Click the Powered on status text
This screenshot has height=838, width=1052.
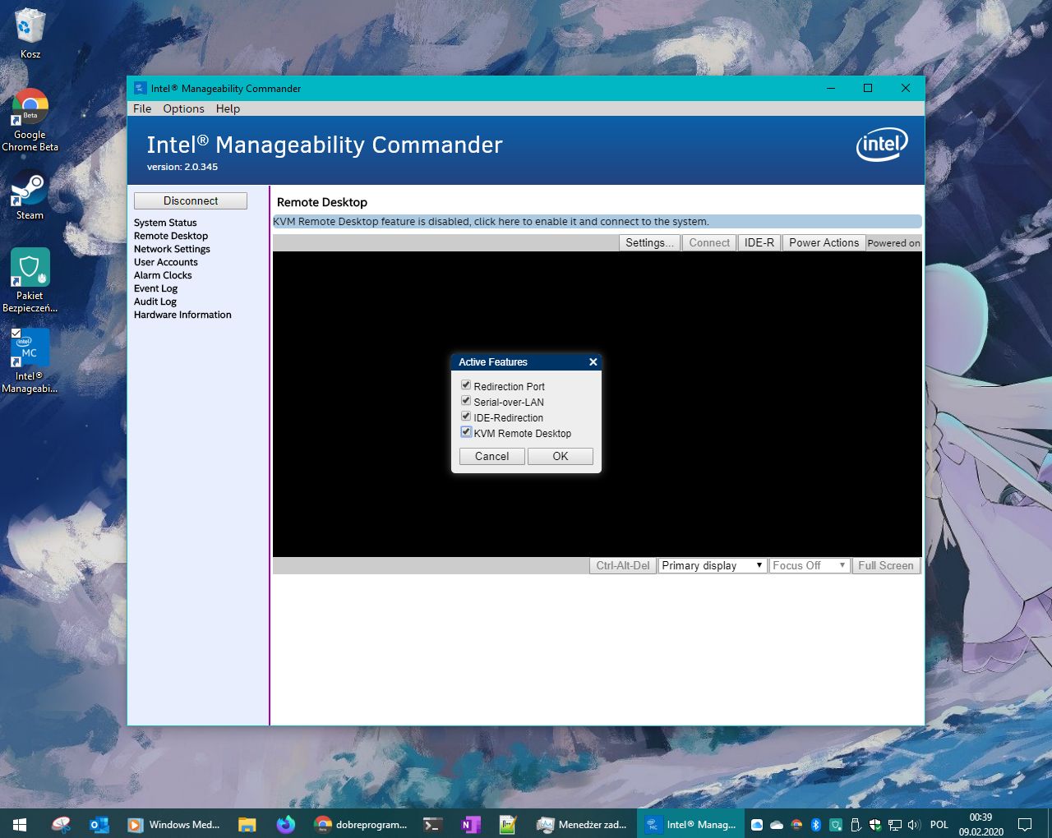pyautogui.click(x=894, y=243)
